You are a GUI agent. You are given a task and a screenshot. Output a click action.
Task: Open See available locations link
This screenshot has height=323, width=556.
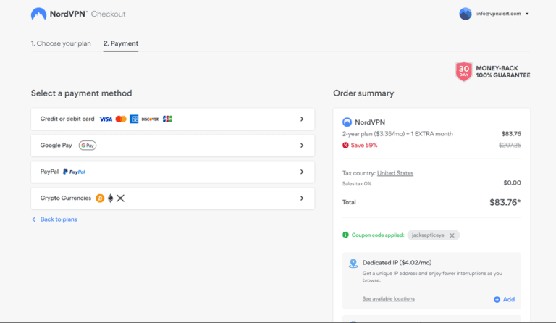pyautogui.click(x=389, y=299)
